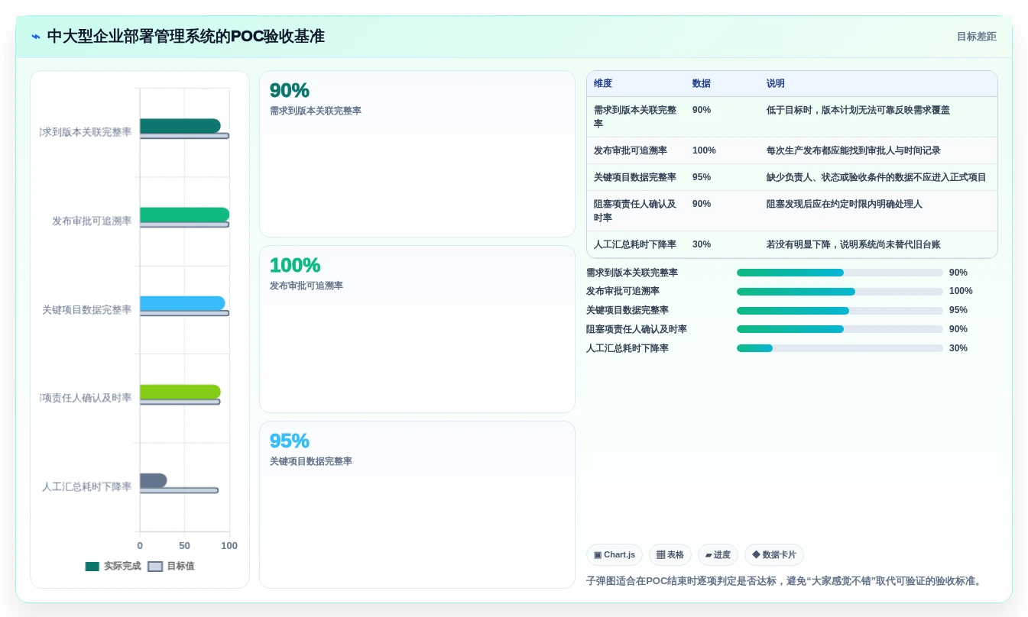
Task: Click the chart x-axis label 50
Action: [x=184, y=545]
